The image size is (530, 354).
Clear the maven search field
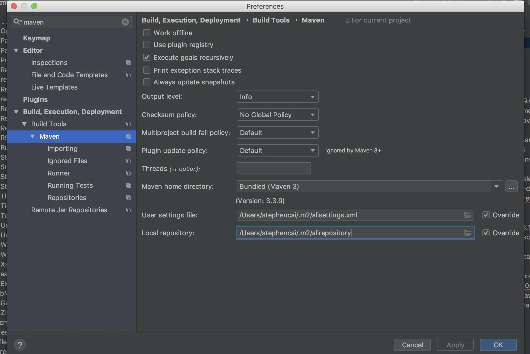125,22
